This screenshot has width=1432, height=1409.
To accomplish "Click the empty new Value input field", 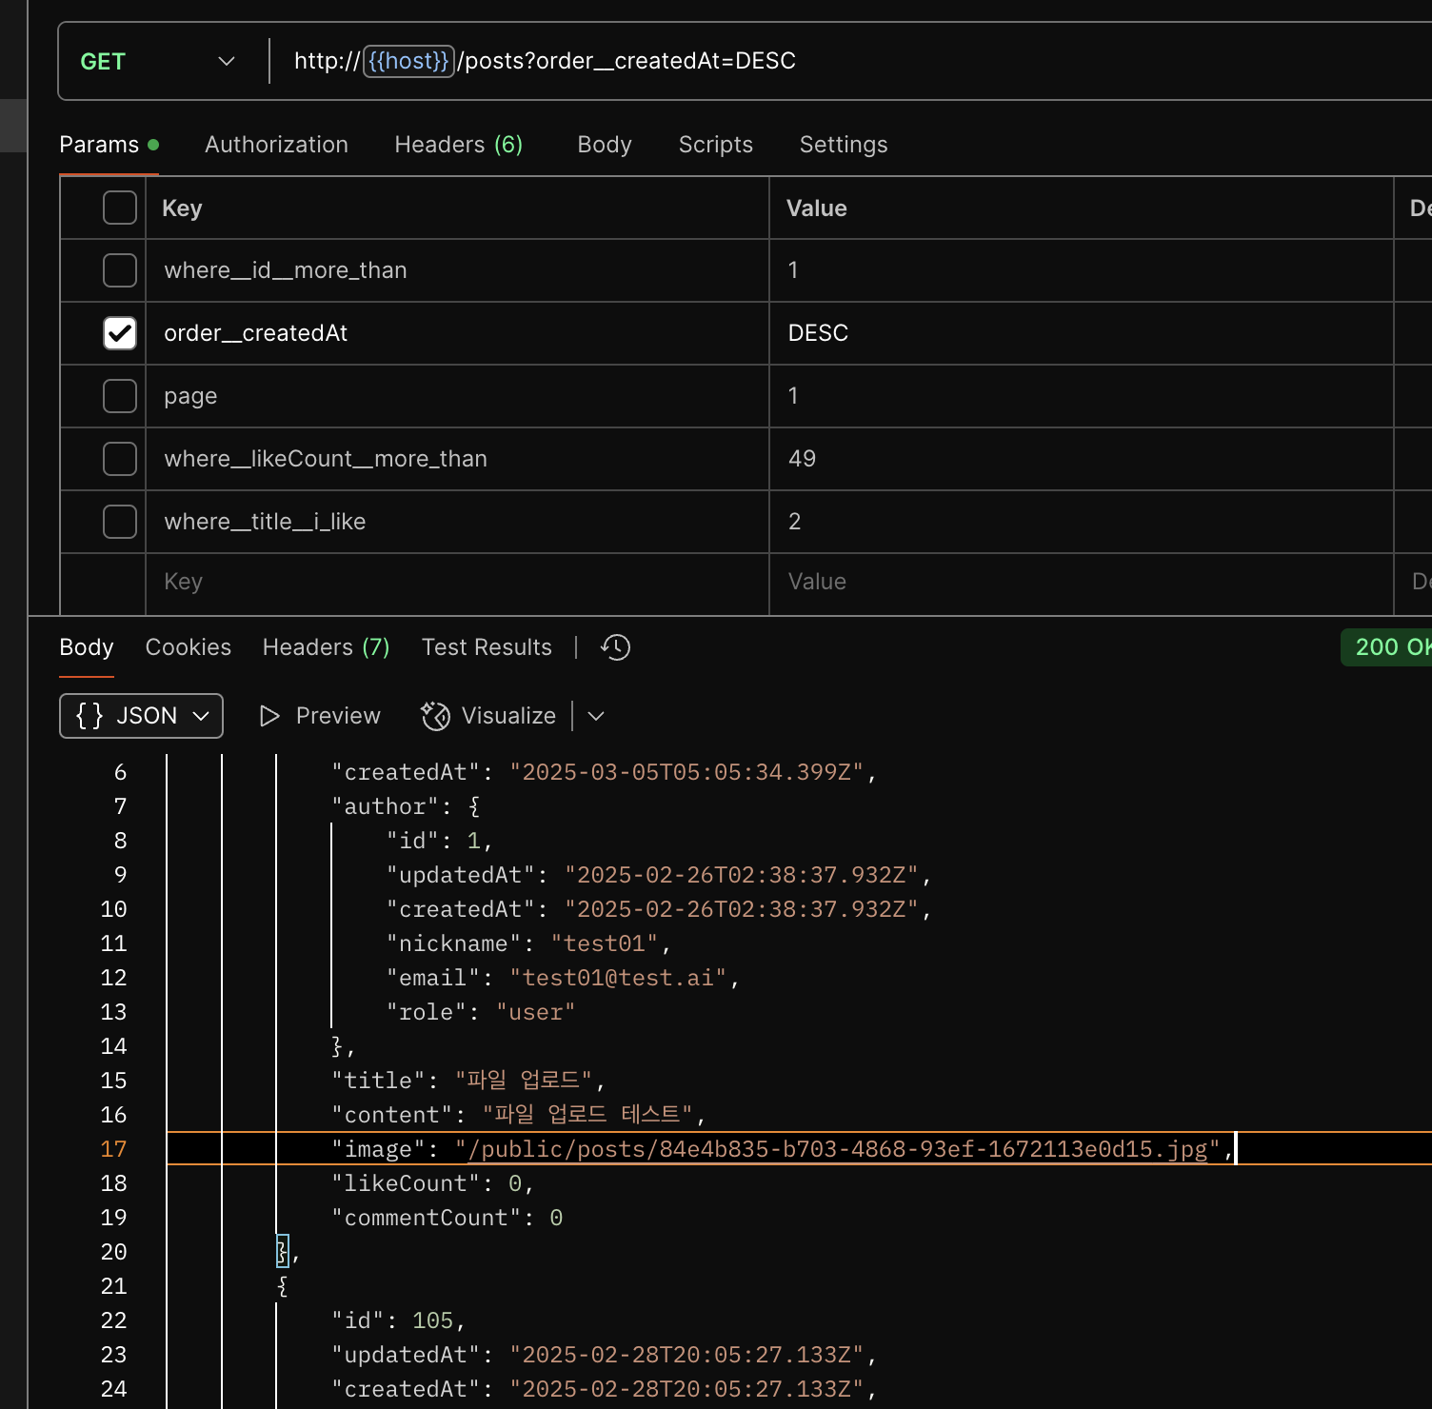I will [x=1082, y=582].
